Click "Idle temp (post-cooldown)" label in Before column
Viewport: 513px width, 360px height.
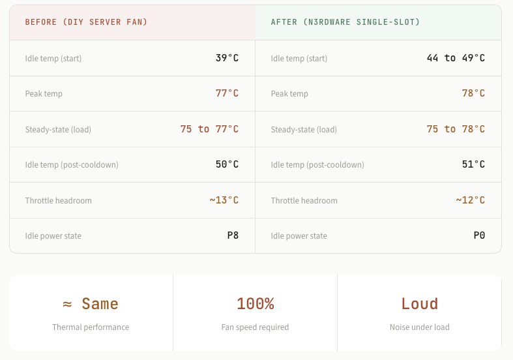(x=72, y=164)
